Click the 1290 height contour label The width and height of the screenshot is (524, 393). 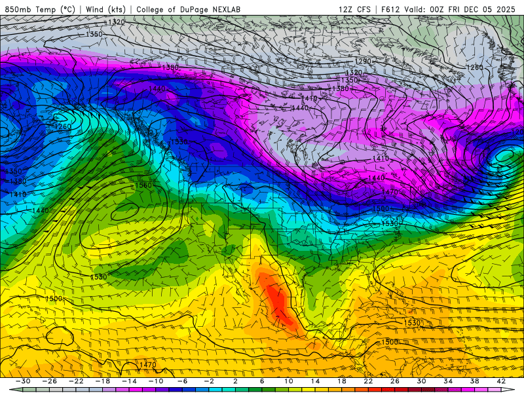[x=363, y=62]
